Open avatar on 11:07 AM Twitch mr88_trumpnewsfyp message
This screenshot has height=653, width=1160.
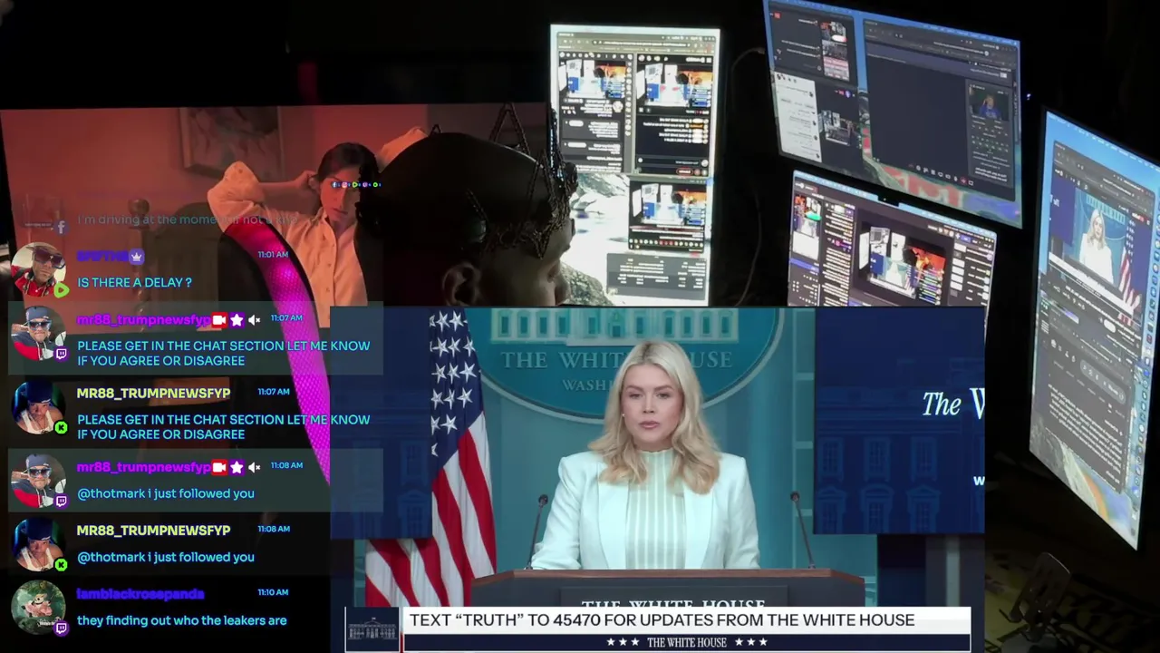(36, 334)
